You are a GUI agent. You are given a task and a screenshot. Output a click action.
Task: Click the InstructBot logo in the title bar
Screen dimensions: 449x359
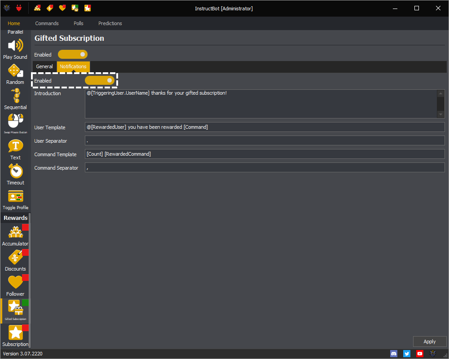coord(7,8)
